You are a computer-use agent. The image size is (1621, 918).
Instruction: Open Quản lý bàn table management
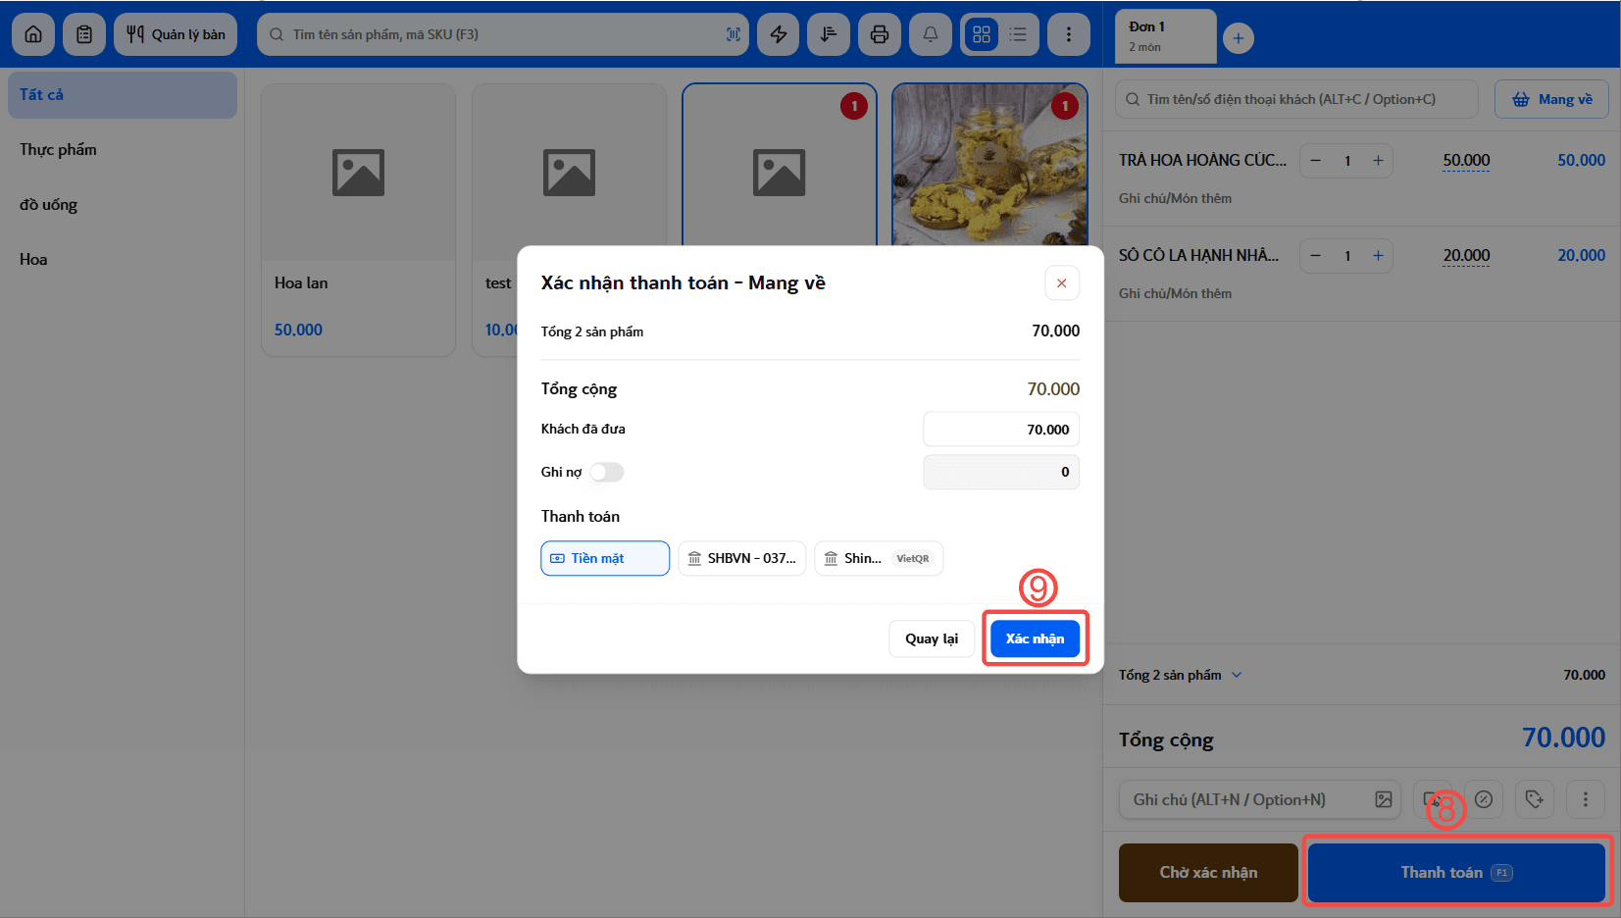tap(176, 34)
